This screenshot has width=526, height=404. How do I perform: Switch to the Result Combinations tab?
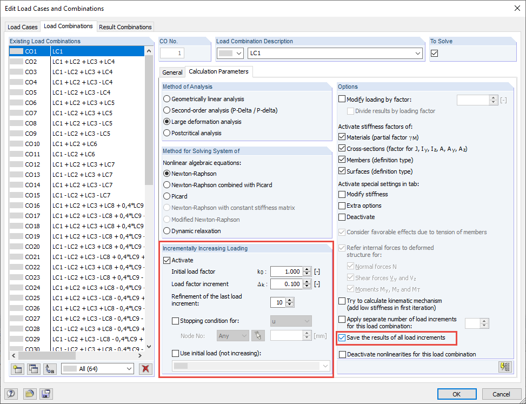click(125, 27)
